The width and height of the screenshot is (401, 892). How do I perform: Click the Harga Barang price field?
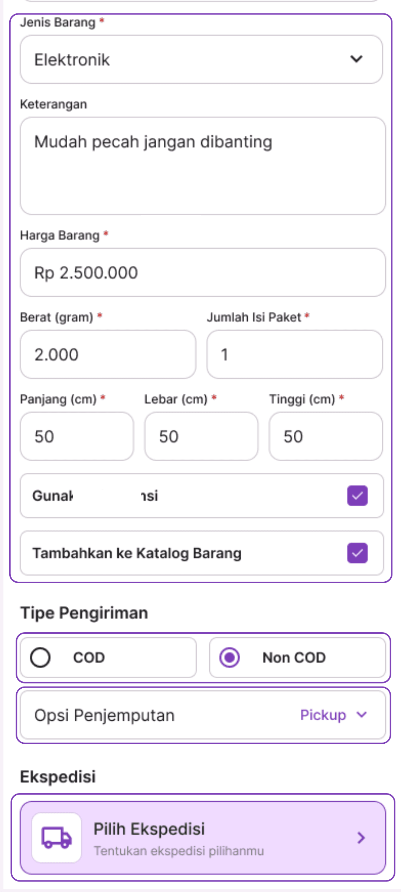pos(203,272)
